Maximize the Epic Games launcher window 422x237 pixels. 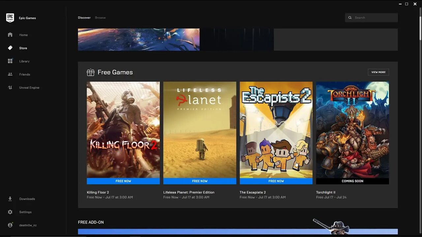tap(407, 4)
